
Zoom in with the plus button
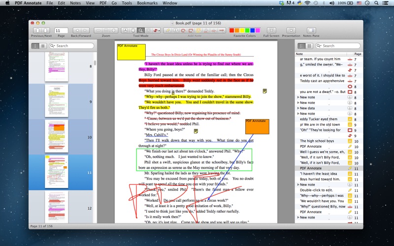pyautogui.click(x=114, y=31)
